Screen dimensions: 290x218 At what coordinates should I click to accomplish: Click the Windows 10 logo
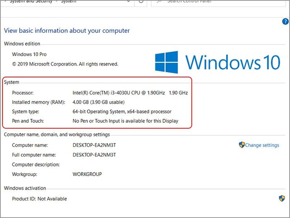pyautogui.click(x=217, y=62)
